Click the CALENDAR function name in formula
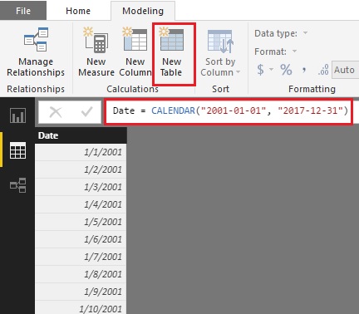This screenshot has width=359, height=314. [173, 110]
